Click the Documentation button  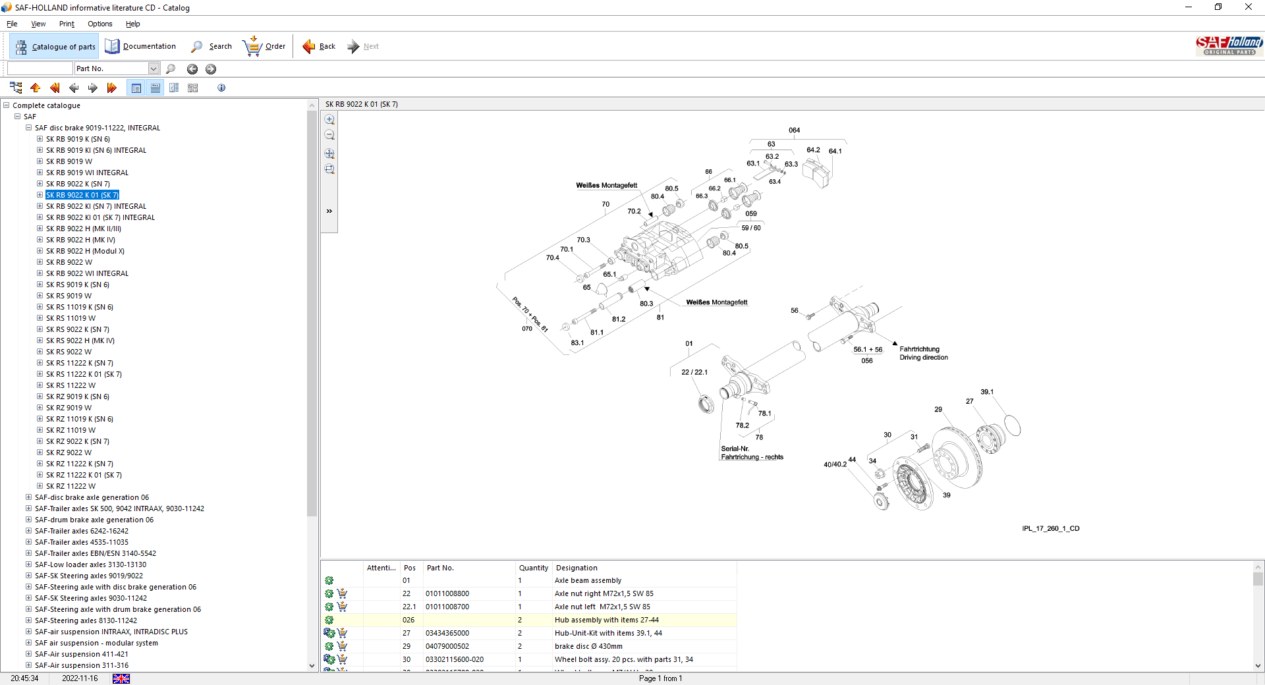point(140,46)
